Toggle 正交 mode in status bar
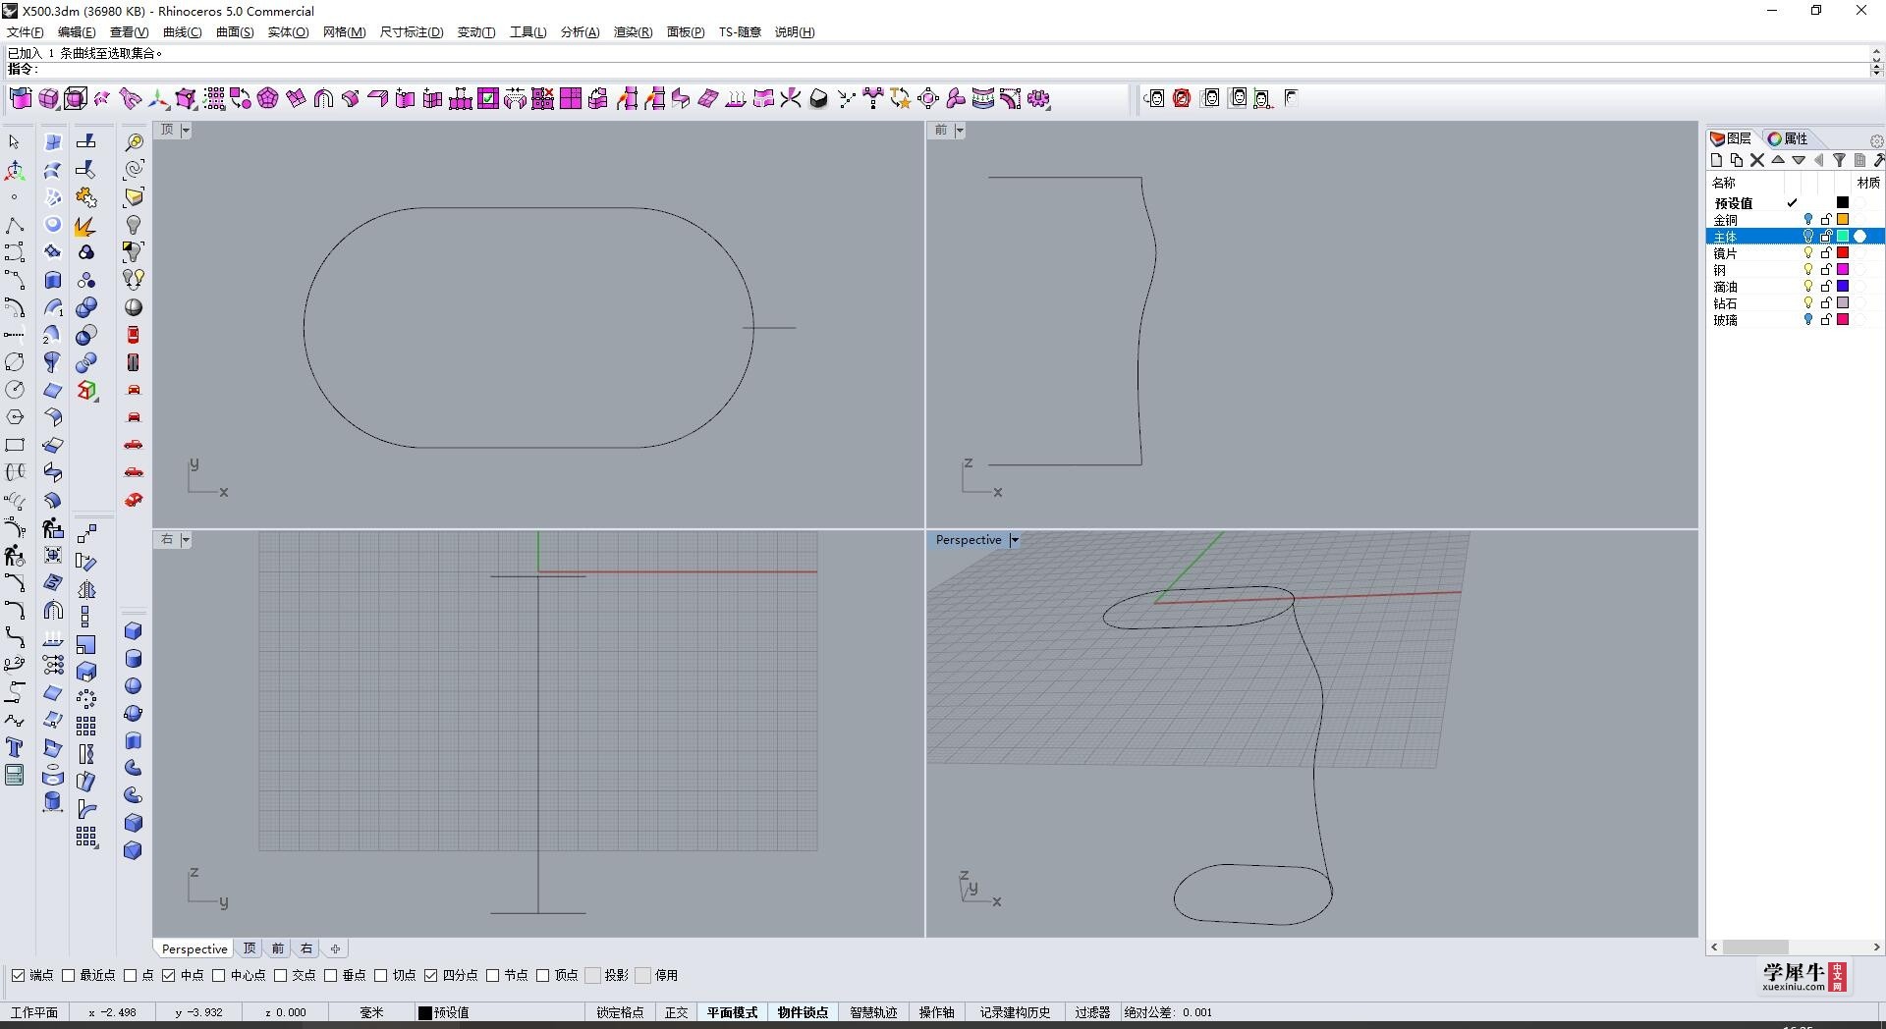1886x1029 pixels. pos(677,1012)
